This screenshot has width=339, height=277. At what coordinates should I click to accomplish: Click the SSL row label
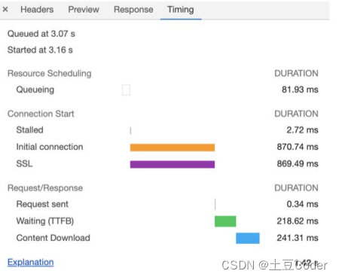24,164
